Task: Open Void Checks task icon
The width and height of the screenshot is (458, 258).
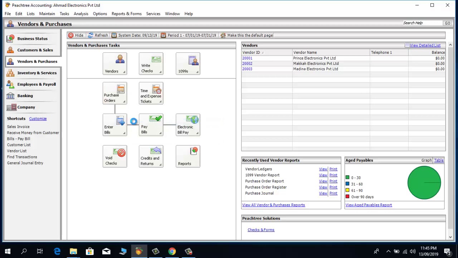Action: click(114, 156)
